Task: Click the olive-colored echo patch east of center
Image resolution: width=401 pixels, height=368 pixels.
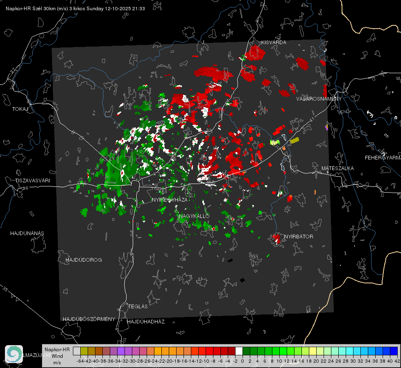Action: point(295,140)
